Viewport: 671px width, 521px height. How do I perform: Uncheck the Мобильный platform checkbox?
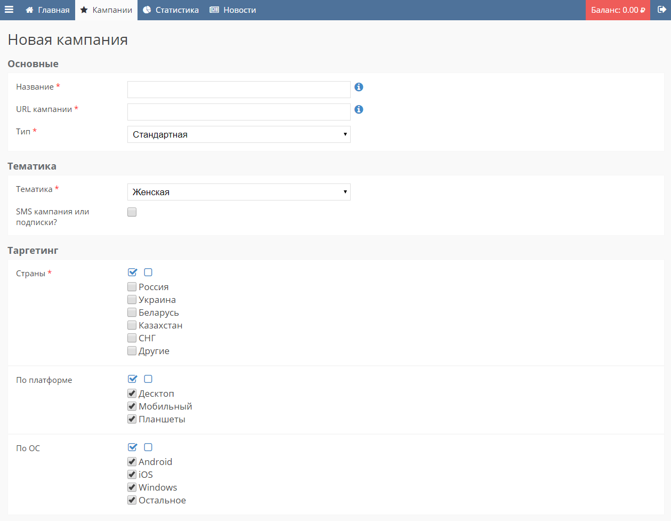tap(132, 406)
